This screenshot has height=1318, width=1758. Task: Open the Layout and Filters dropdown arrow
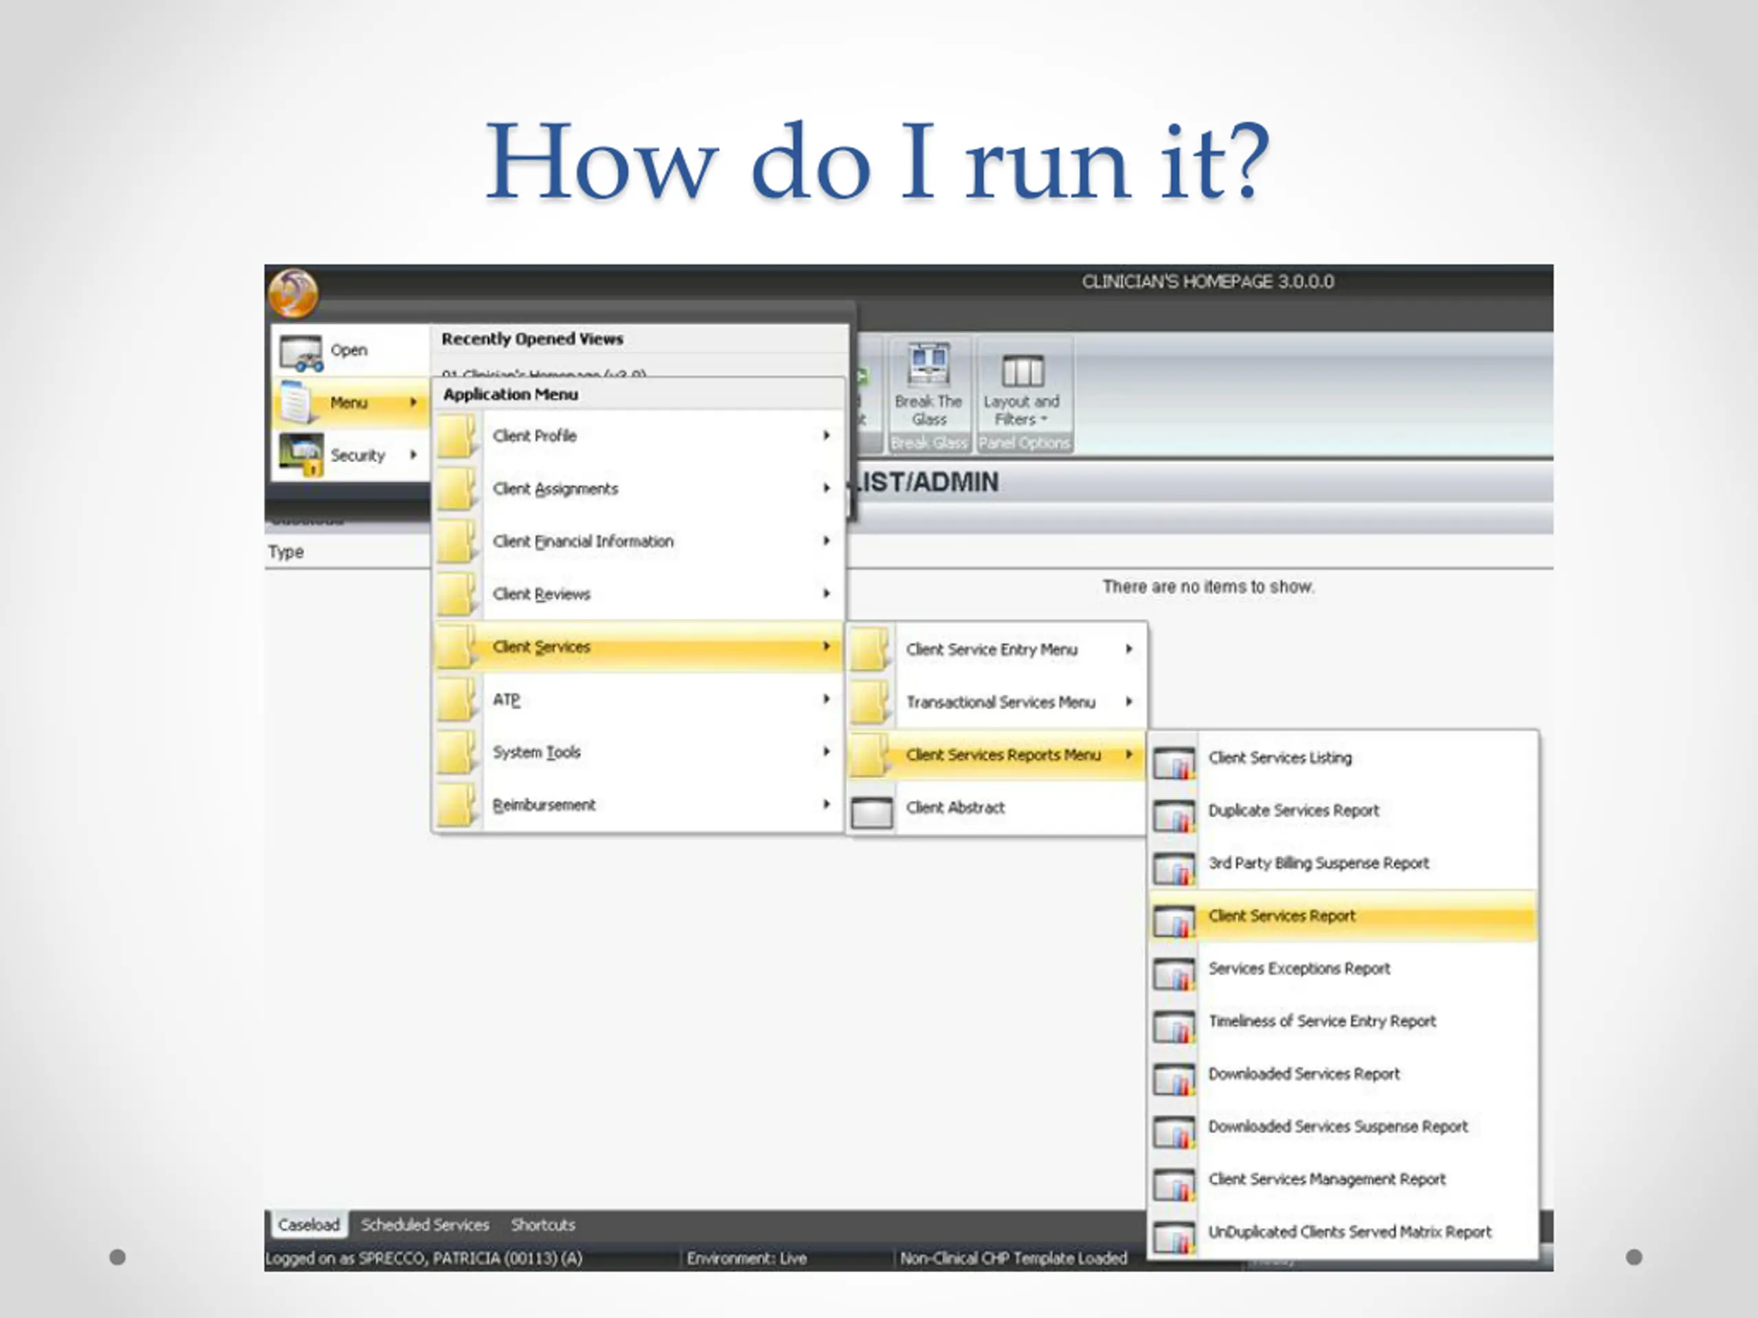pyautogui.click(x=1044, y=419)
